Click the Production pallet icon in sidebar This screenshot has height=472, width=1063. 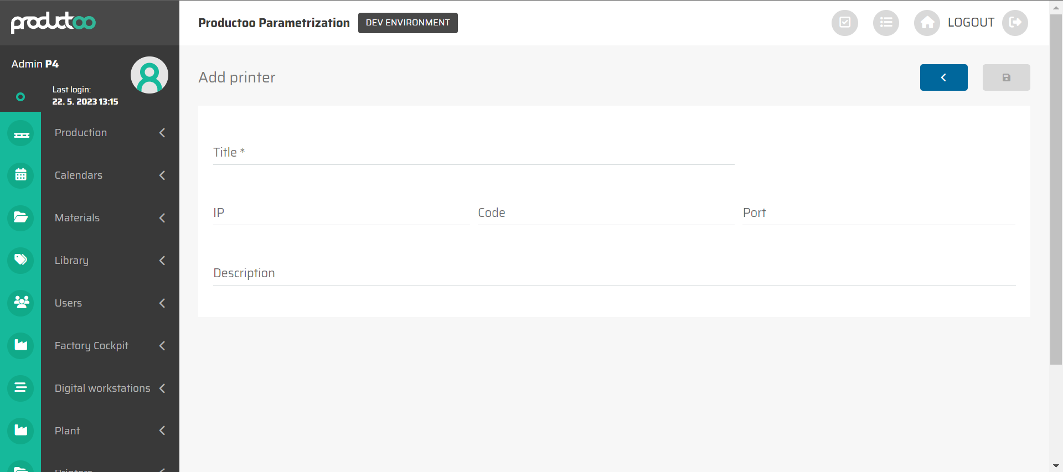(21, 133)
